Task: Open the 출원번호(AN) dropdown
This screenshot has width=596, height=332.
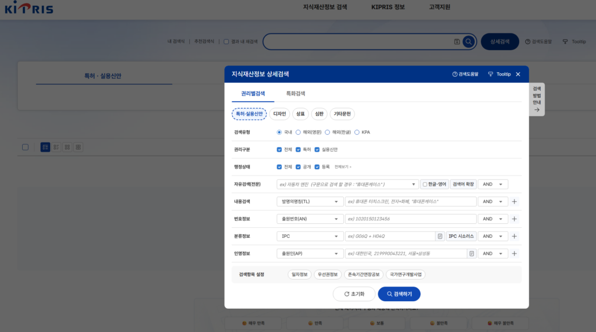Action: click(310, 219)
